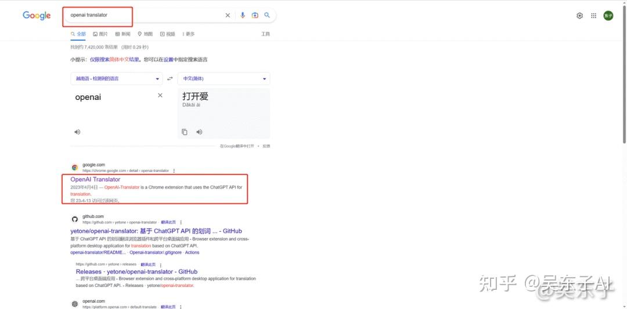Image resolution: width=627 pixels, height=309 pixels.
Task: Open Openai-translator/.gitignore sitelink
Action: pos(156,253)
